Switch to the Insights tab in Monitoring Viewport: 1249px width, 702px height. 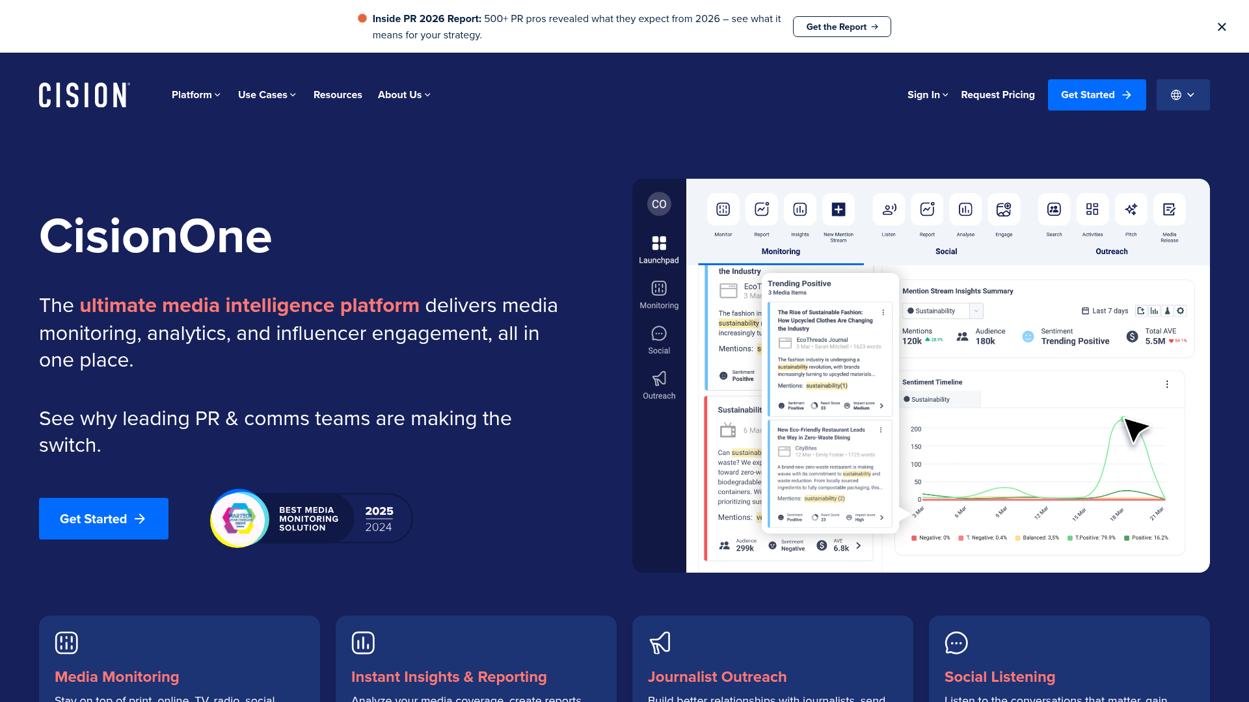click(x=799, y=210)
